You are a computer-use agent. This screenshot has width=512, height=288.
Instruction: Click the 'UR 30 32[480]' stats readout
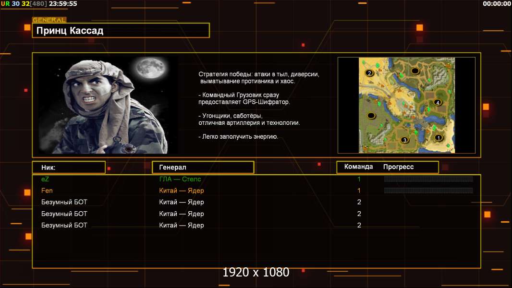coord(24,3)
